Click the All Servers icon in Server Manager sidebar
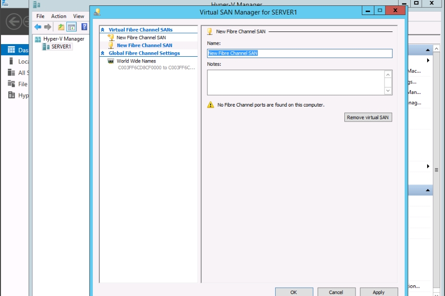445x296 pixels. [11, 73]
